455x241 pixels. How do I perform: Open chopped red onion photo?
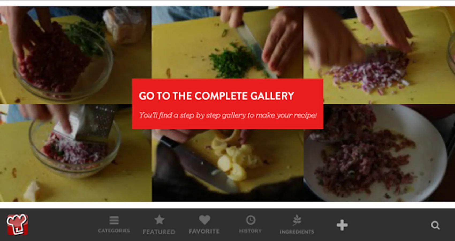click(379, 55)
